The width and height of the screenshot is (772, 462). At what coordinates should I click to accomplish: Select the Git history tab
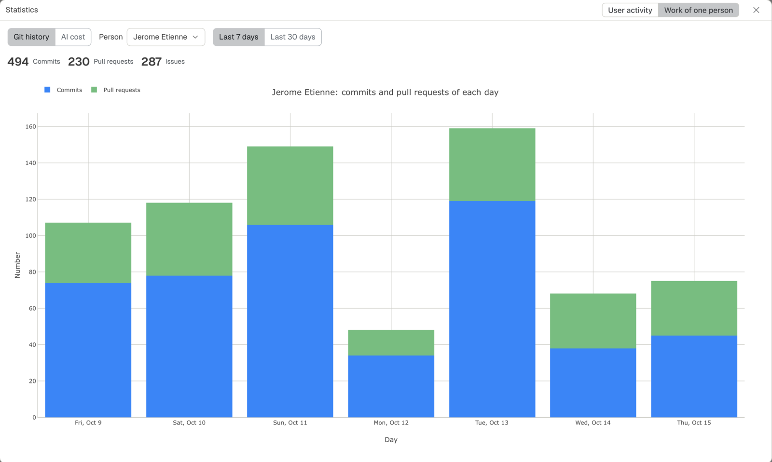pyautogui.click(x=31, y=37)
